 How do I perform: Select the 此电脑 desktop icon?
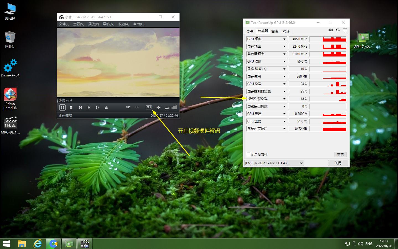(x=10, y=12)
